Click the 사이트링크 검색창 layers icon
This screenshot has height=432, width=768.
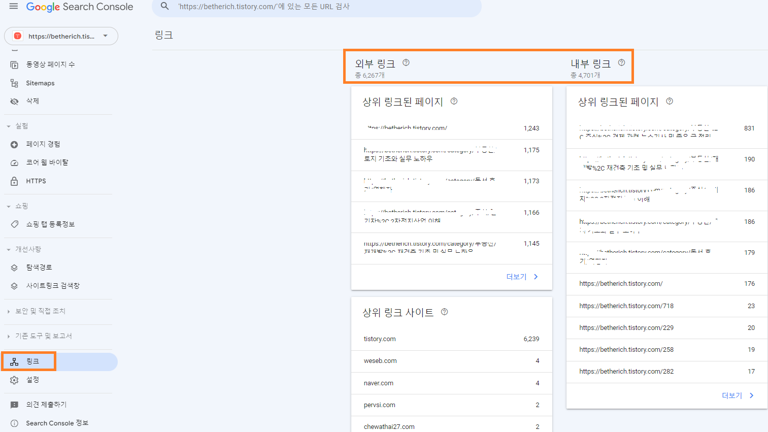14,286
